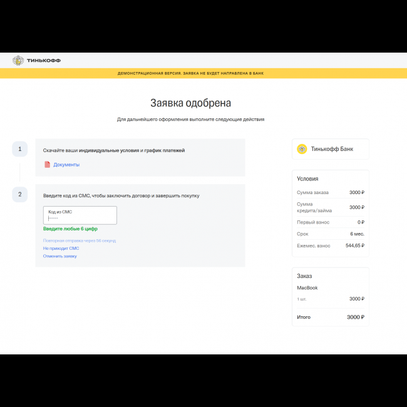
Task: Click the Тинькофф Банк round emblem icon
Action: pos(302,149)
